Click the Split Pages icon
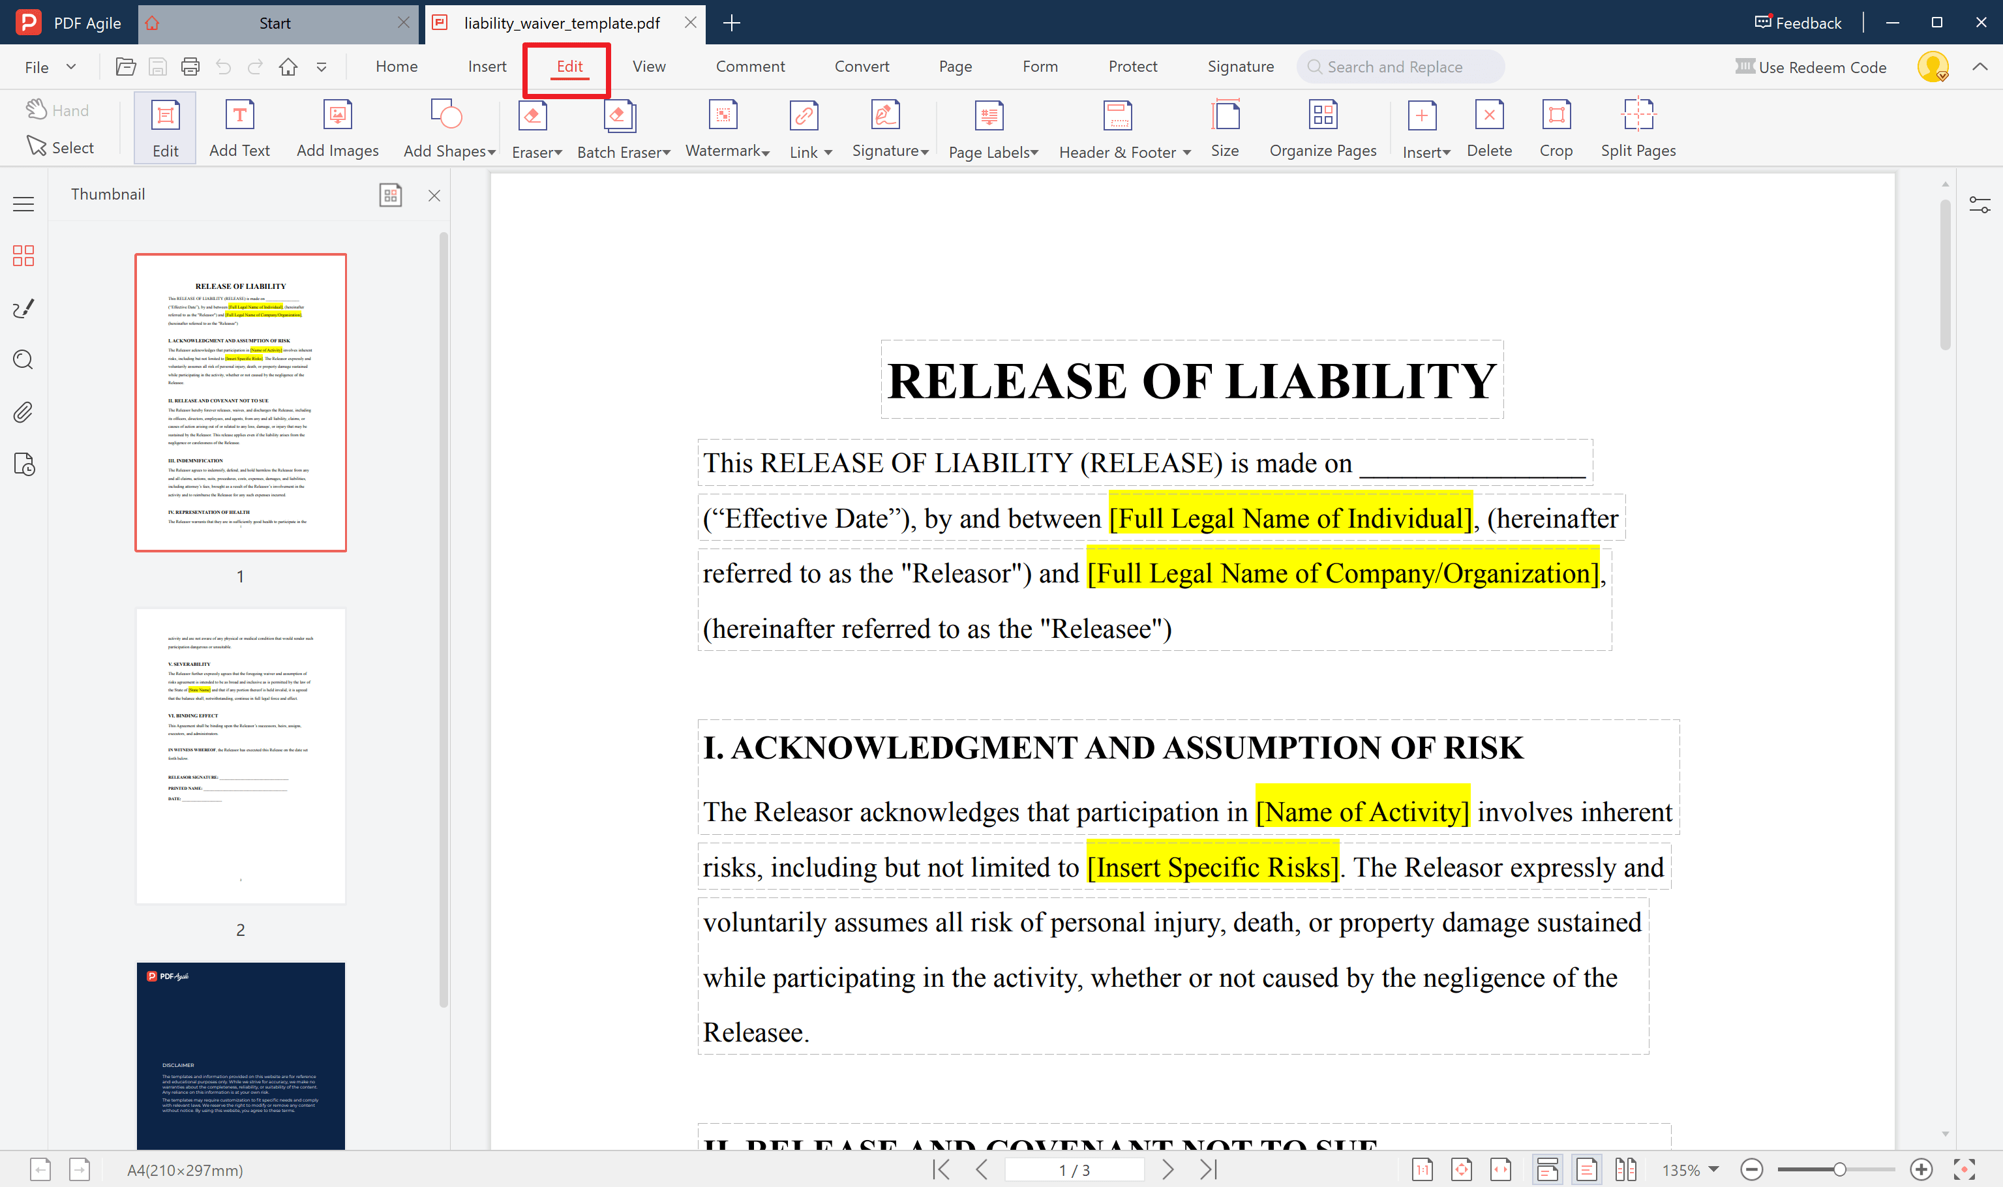 1638,128
